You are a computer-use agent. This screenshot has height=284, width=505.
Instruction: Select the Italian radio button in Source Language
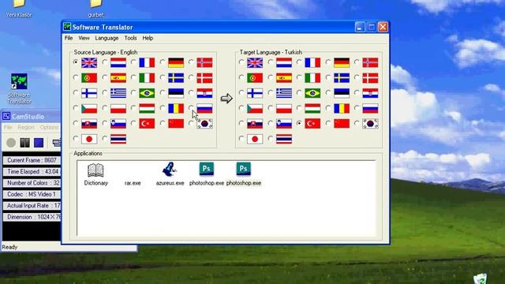(x=133, y=77)
